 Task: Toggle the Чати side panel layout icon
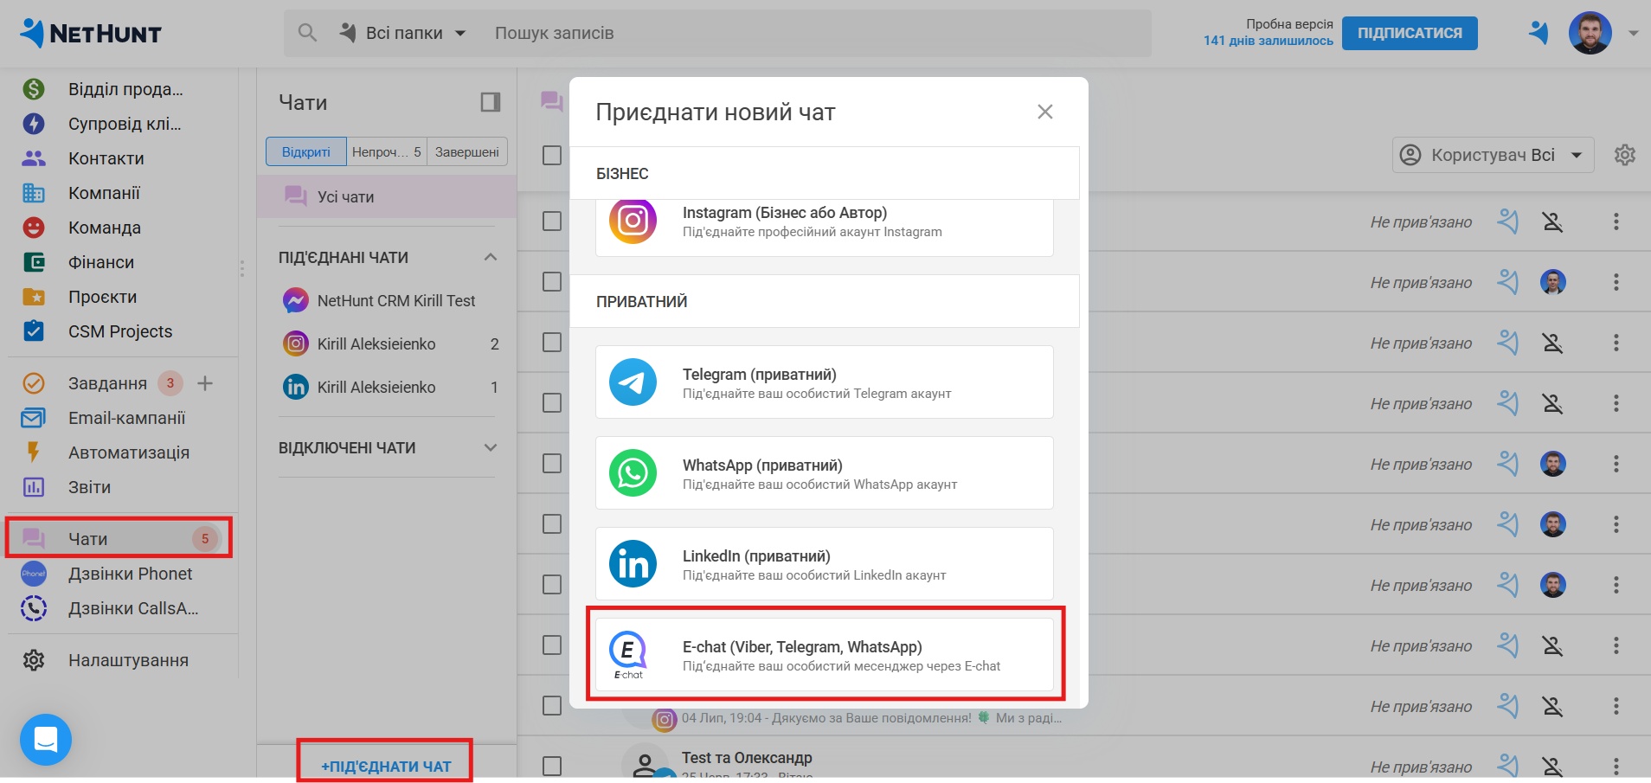coord(491,102)
